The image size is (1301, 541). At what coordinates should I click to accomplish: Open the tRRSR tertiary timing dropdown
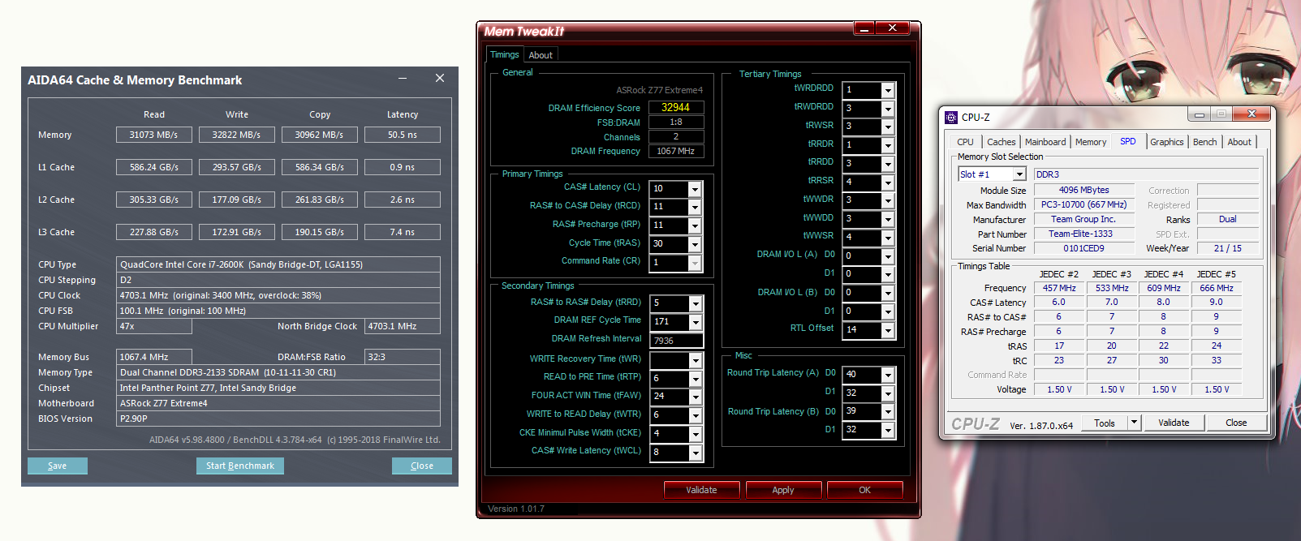(x=888, y=182)
